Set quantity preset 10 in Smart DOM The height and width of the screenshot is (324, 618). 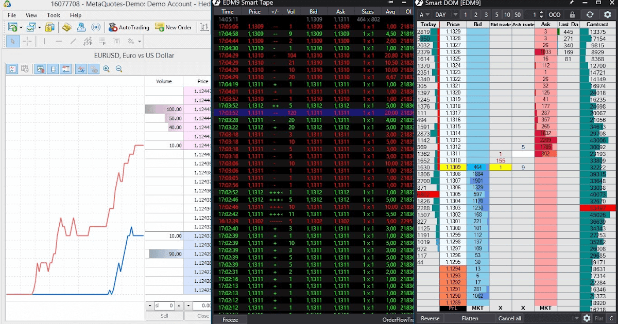click(507, 14)
